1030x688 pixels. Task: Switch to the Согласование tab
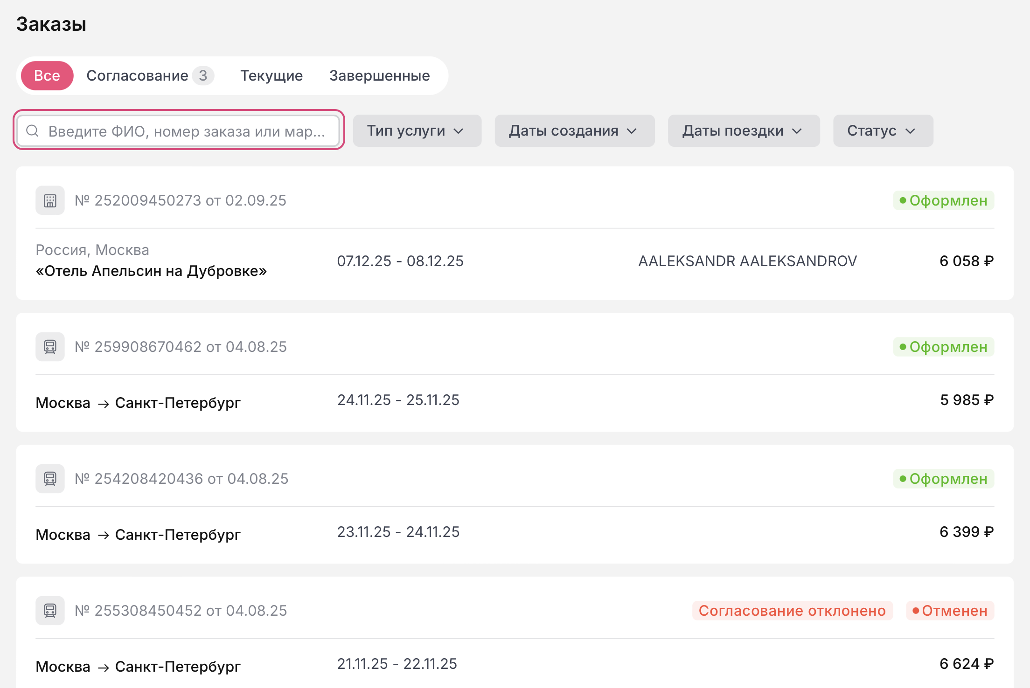coord(137,76)
